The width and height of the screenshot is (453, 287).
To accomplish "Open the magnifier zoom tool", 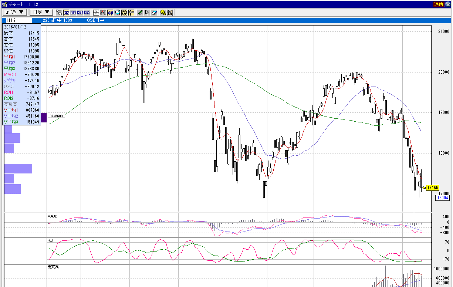I will pyautogui.click(x=117, y=12).
